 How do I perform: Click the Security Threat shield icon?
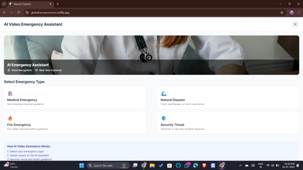pyautogui.click(x=164, y=118)
